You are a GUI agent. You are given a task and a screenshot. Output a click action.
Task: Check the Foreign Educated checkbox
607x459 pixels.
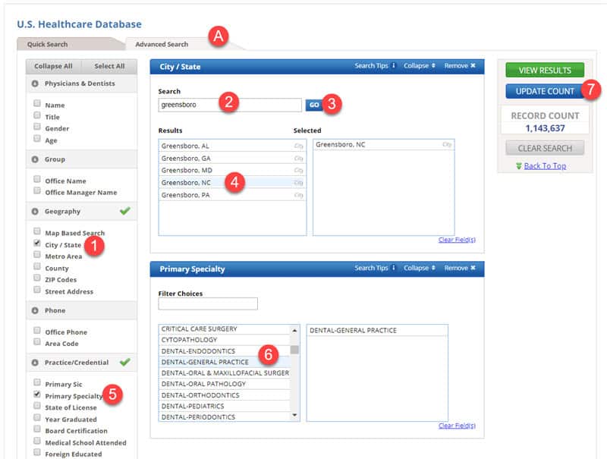pyautogui.click(x=36, y=452)
